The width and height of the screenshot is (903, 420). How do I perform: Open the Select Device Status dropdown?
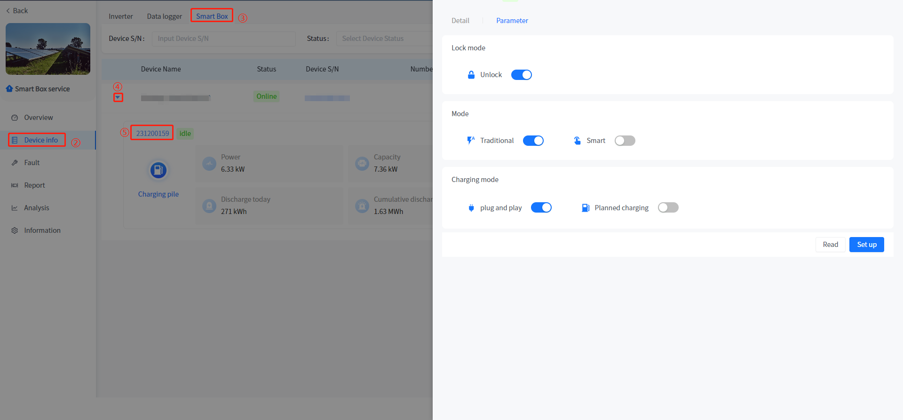[383, 39]
